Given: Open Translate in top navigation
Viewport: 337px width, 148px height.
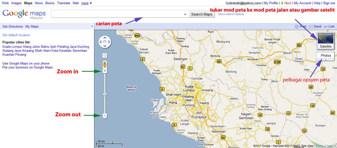Looking at the screenshot, I should click(x=64, y=3).
